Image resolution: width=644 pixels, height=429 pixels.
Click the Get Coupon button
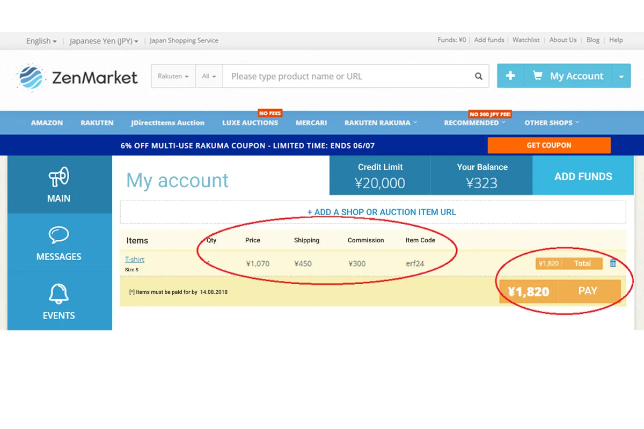click(x=549, y=145)
